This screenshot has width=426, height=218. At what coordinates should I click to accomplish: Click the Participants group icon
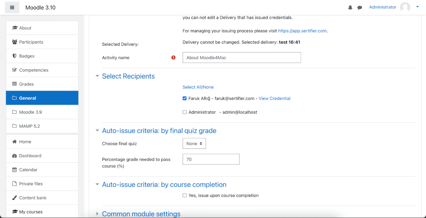[15, 42]
